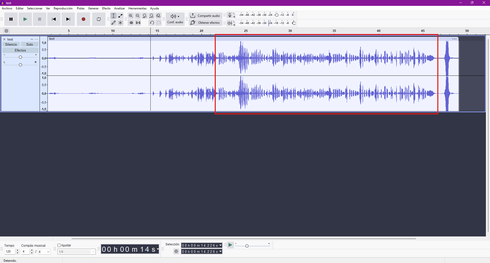This screenshot has height=263, width=490.
Task: Select the Envelope tool
Action: 121,16
